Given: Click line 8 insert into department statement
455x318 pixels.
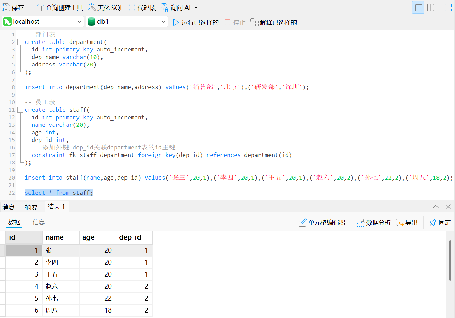Looking at the screenshot, I should (167, 87).
